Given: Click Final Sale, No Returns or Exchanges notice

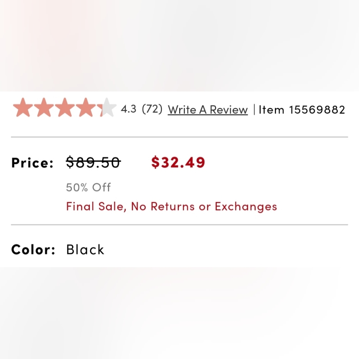Looking at the screenshot, I should pyautogui.click(x=172, y=206).
